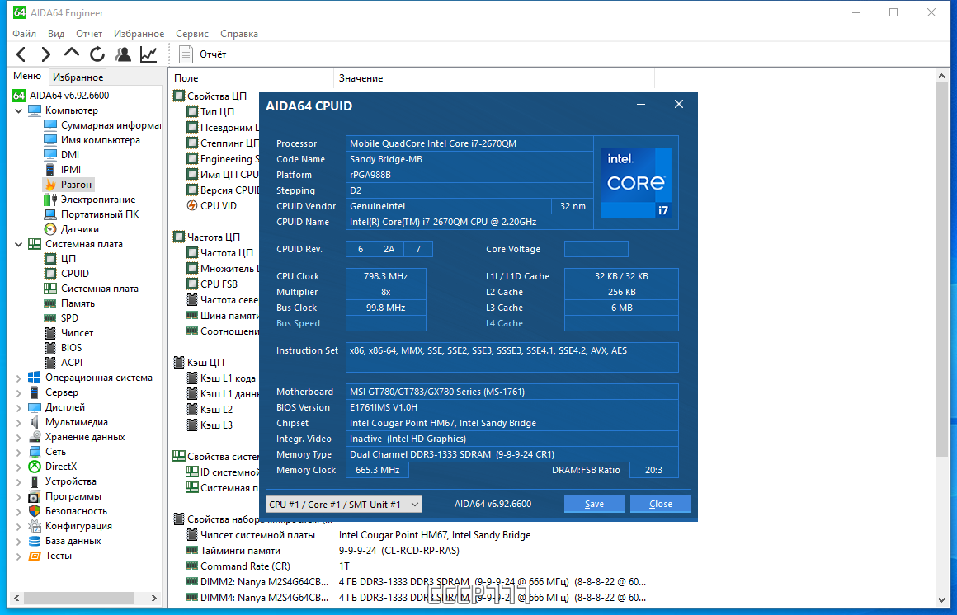957x615 pixels.
Task: Open the CPU core selector dropdown
Action: point(344,504)
